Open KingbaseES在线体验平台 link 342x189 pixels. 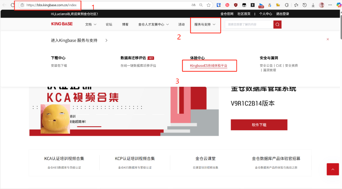click(x=209, y=65)
